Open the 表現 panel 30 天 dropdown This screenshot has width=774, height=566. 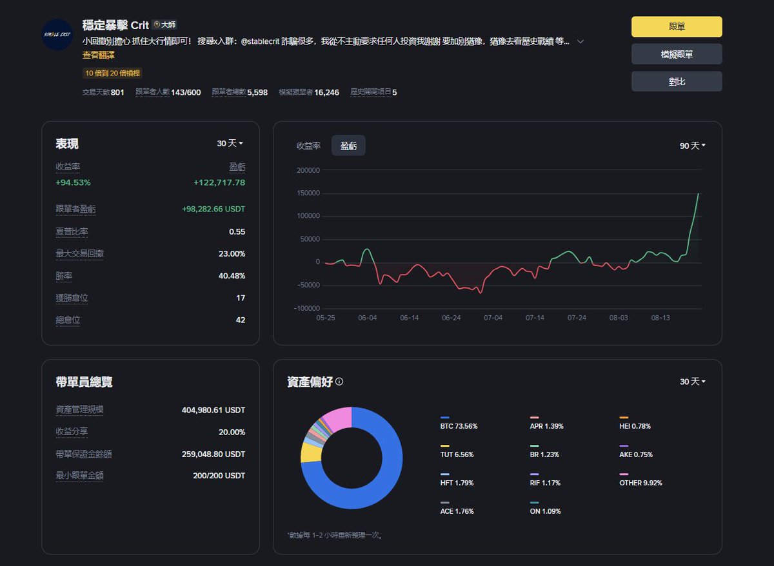point(230,143)
